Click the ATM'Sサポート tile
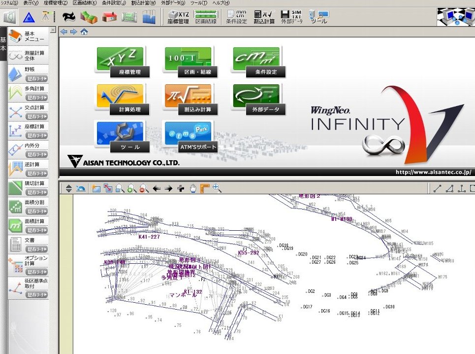 [x=190, y=137]
